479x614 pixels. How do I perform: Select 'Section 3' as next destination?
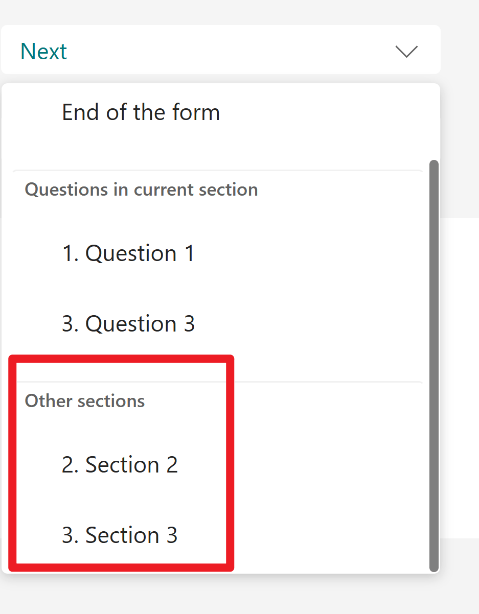pos(120,535)
